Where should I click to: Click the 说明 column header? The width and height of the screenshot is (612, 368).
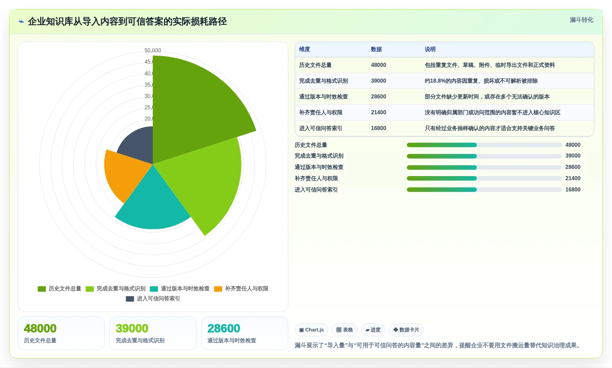click(430, 50)
